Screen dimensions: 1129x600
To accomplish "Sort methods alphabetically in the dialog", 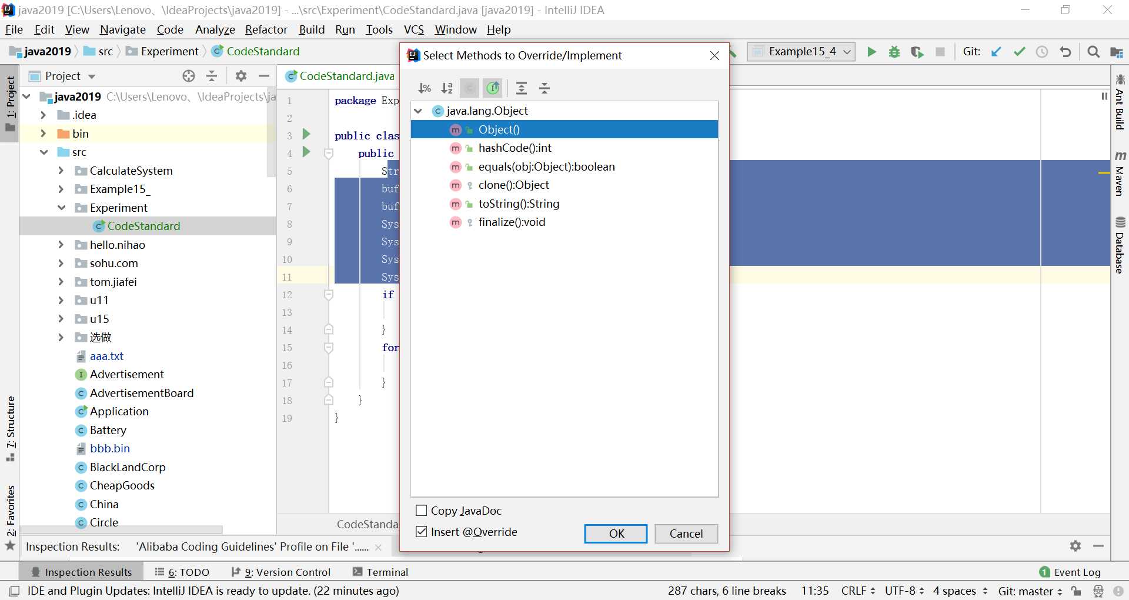I will (x=447, y=88).
